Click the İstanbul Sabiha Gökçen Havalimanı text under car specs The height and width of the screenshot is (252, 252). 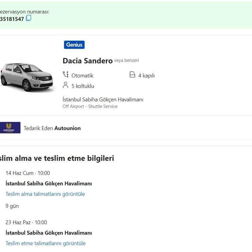tap(103, 99)
